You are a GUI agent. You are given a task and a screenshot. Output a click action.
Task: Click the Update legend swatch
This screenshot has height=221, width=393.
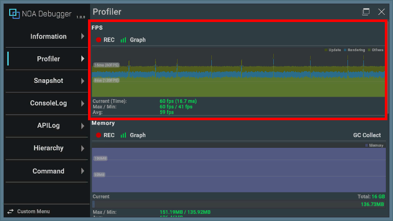click(326, 50)
